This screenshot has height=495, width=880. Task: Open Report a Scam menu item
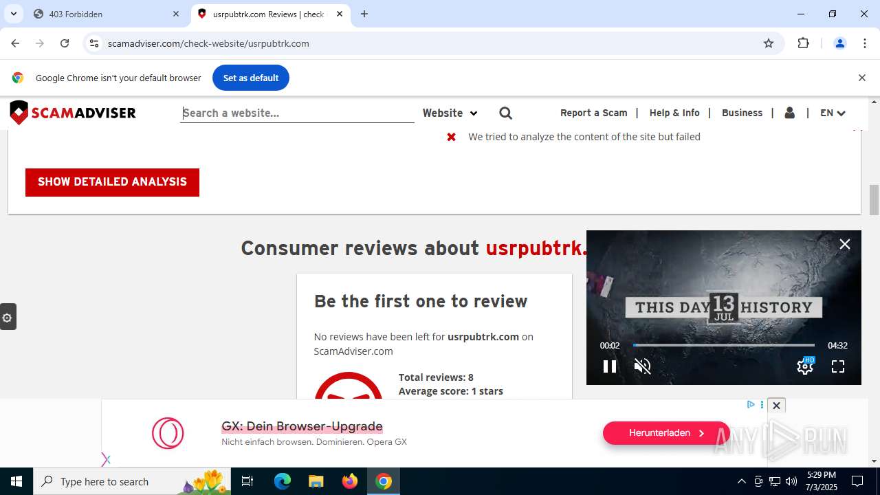coord(594,113)
